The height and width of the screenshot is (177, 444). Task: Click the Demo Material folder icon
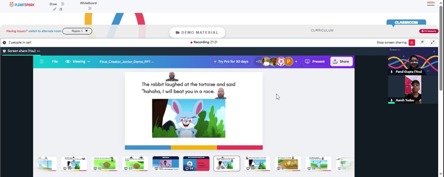click(x=178, y=32)
